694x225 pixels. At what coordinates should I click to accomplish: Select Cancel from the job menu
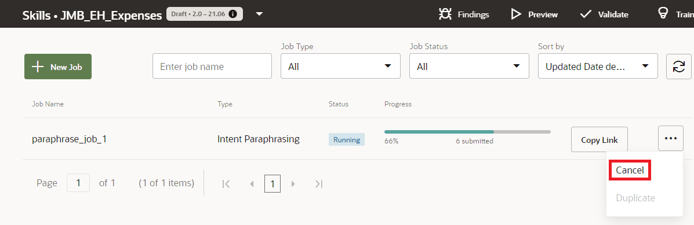[x=630, y=170]
